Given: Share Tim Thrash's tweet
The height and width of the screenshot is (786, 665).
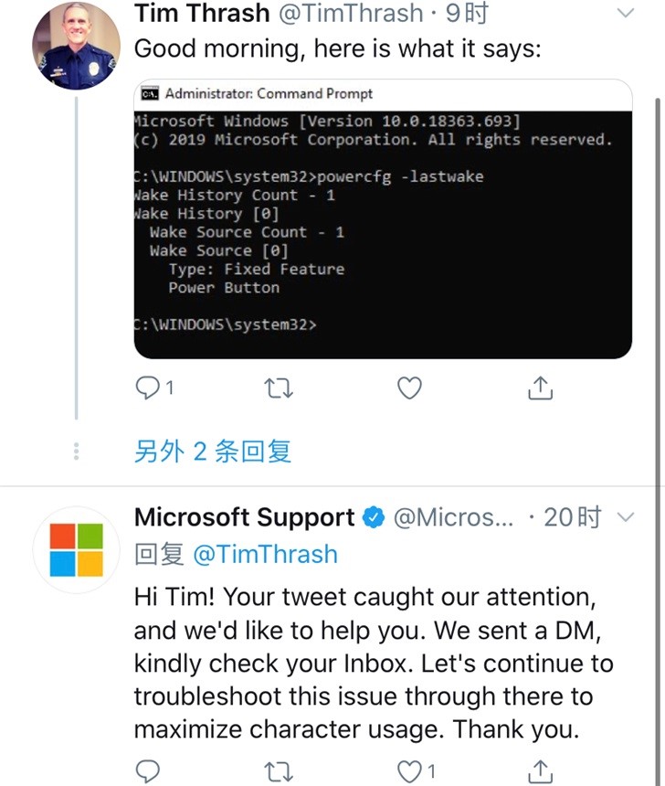Looking at the screenshot, I should coord(540,388).
